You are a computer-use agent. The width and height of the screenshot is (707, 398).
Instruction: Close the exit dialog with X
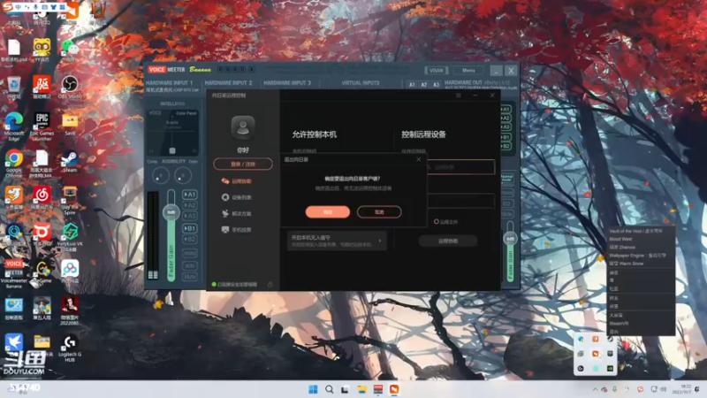pos(418,159)
